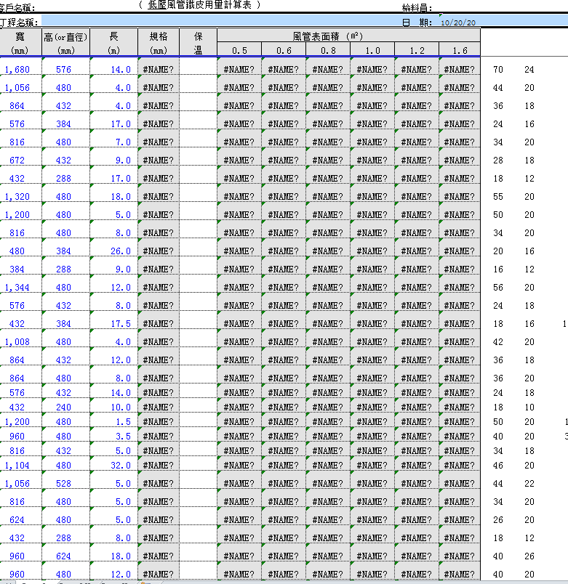568x584 pixels.
Task: Select the width cell showing 624
Action: [20, 516]
